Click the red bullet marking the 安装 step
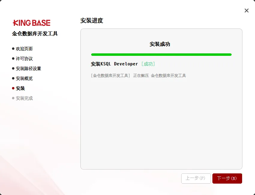 pos(13,88)
